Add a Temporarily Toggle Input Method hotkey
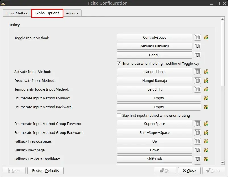Viewport: 228px width, 177px height. pos(206,89)
